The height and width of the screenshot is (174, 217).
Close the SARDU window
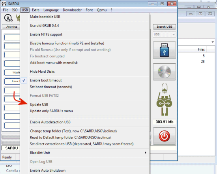(x=172, y=4)
